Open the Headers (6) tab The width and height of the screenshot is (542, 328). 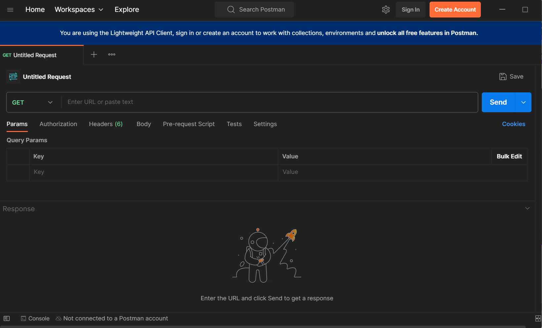pos(105,124)
